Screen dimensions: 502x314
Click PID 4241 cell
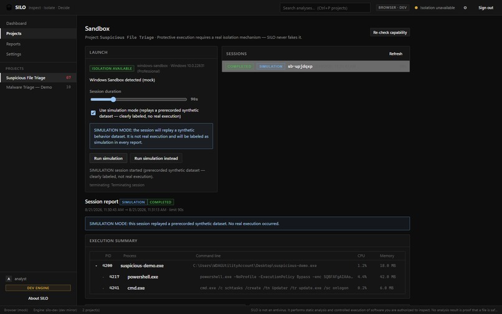coord(115,288)
